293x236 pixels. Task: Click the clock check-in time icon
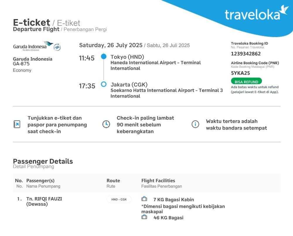pyautogui.click(x=106, y=124)
